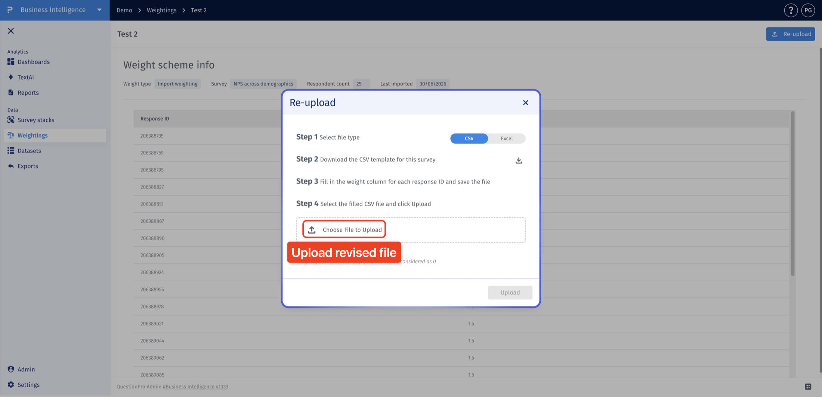This screenshot has width=822, height=397.
Task: Click the last imported date 30/06/2026
Action: pyautogui.click(x=433, y=84)
